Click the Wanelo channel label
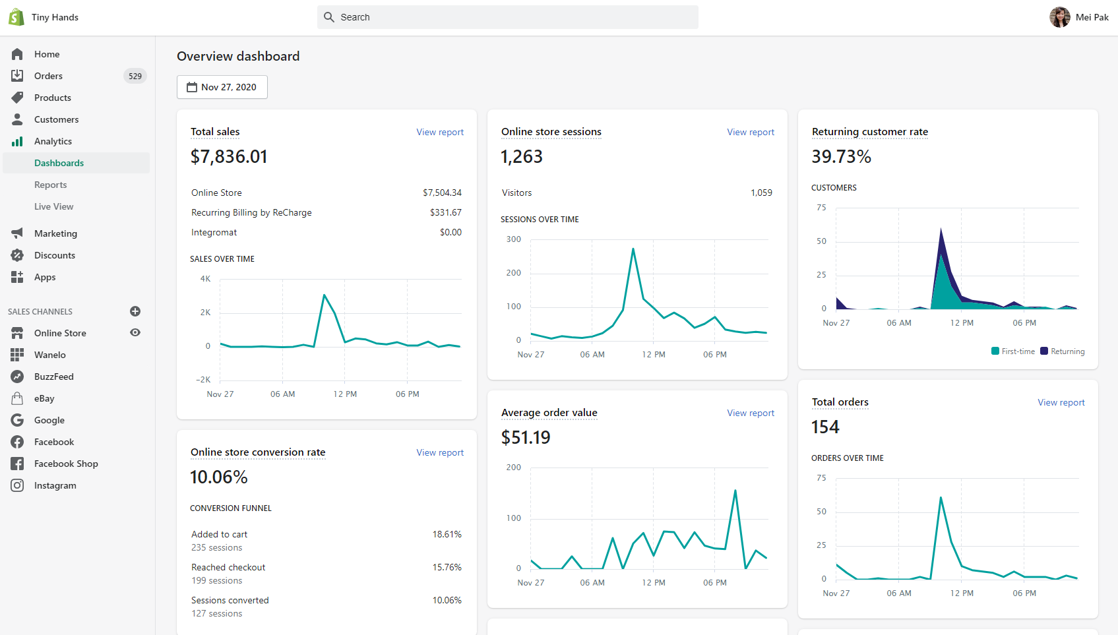The width and height of the screenshot is (1118, 635). (x=50, y=355)
